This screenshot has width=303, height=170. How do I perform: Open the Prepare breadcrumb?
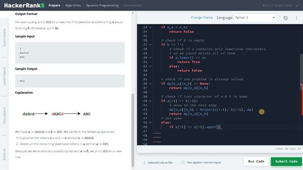coord(54,5)
